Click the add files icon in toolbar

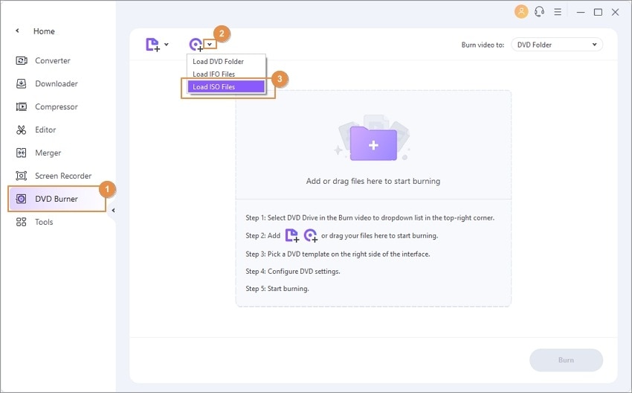click(152, 45)
